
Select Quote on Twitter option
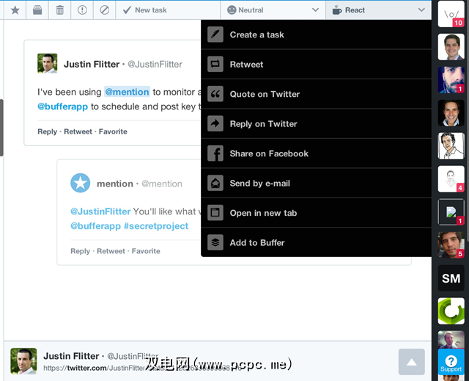click(x=316, y=94)
